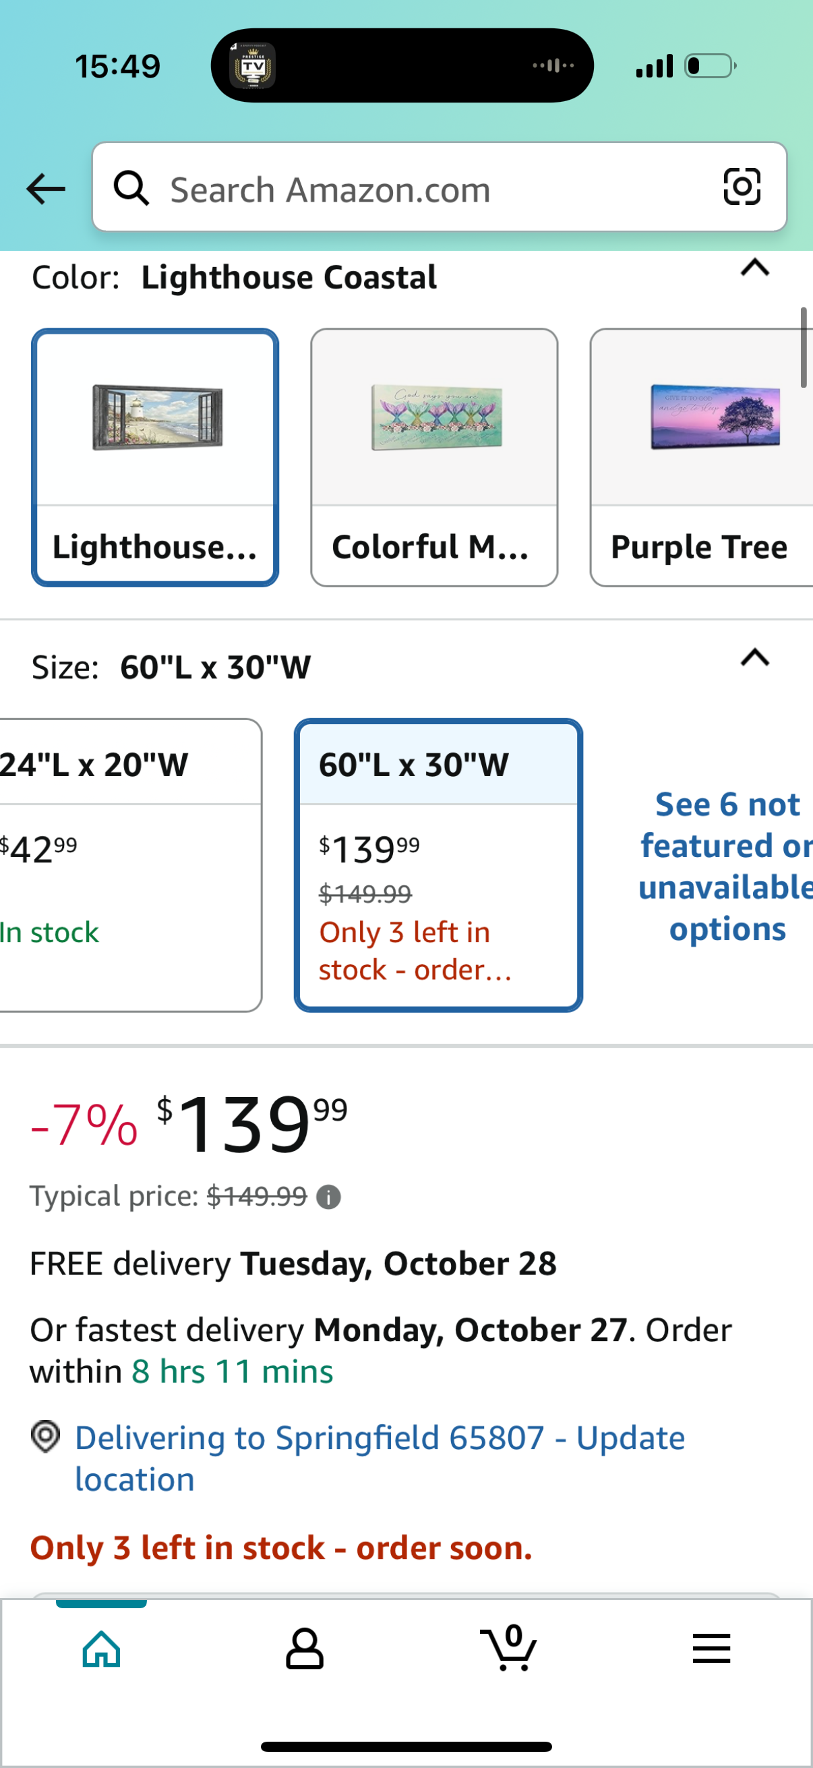The image size is (813, 1768).
Task: Select Lighthouse Coastal color option
Action: point(155,457)
